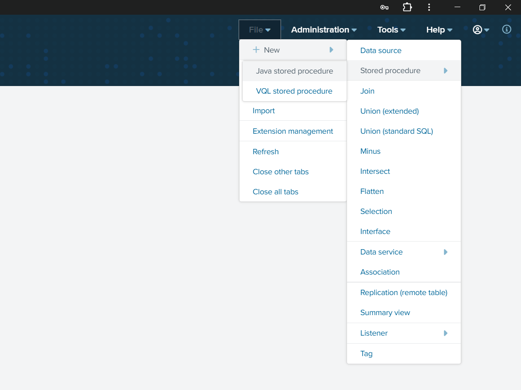Click the Stored procedure menu entry
This screenshot has width=521, height=390.
point(404,71)
